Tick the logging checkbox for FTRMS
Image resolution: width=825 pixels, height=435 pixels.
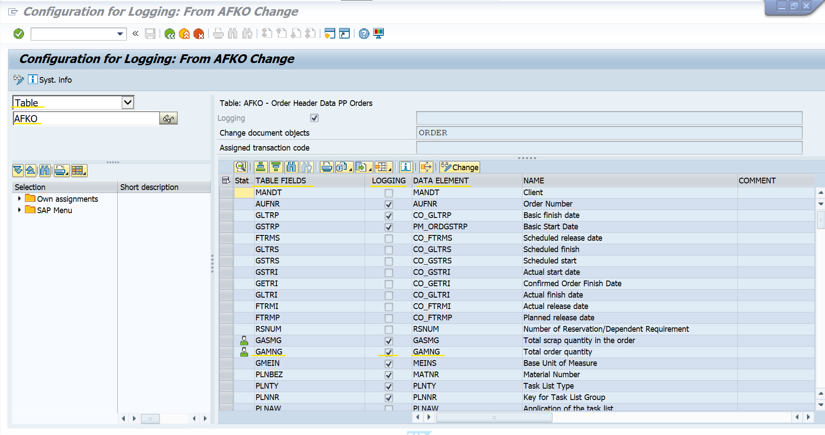pyautogui.click(x=389, y=239)
